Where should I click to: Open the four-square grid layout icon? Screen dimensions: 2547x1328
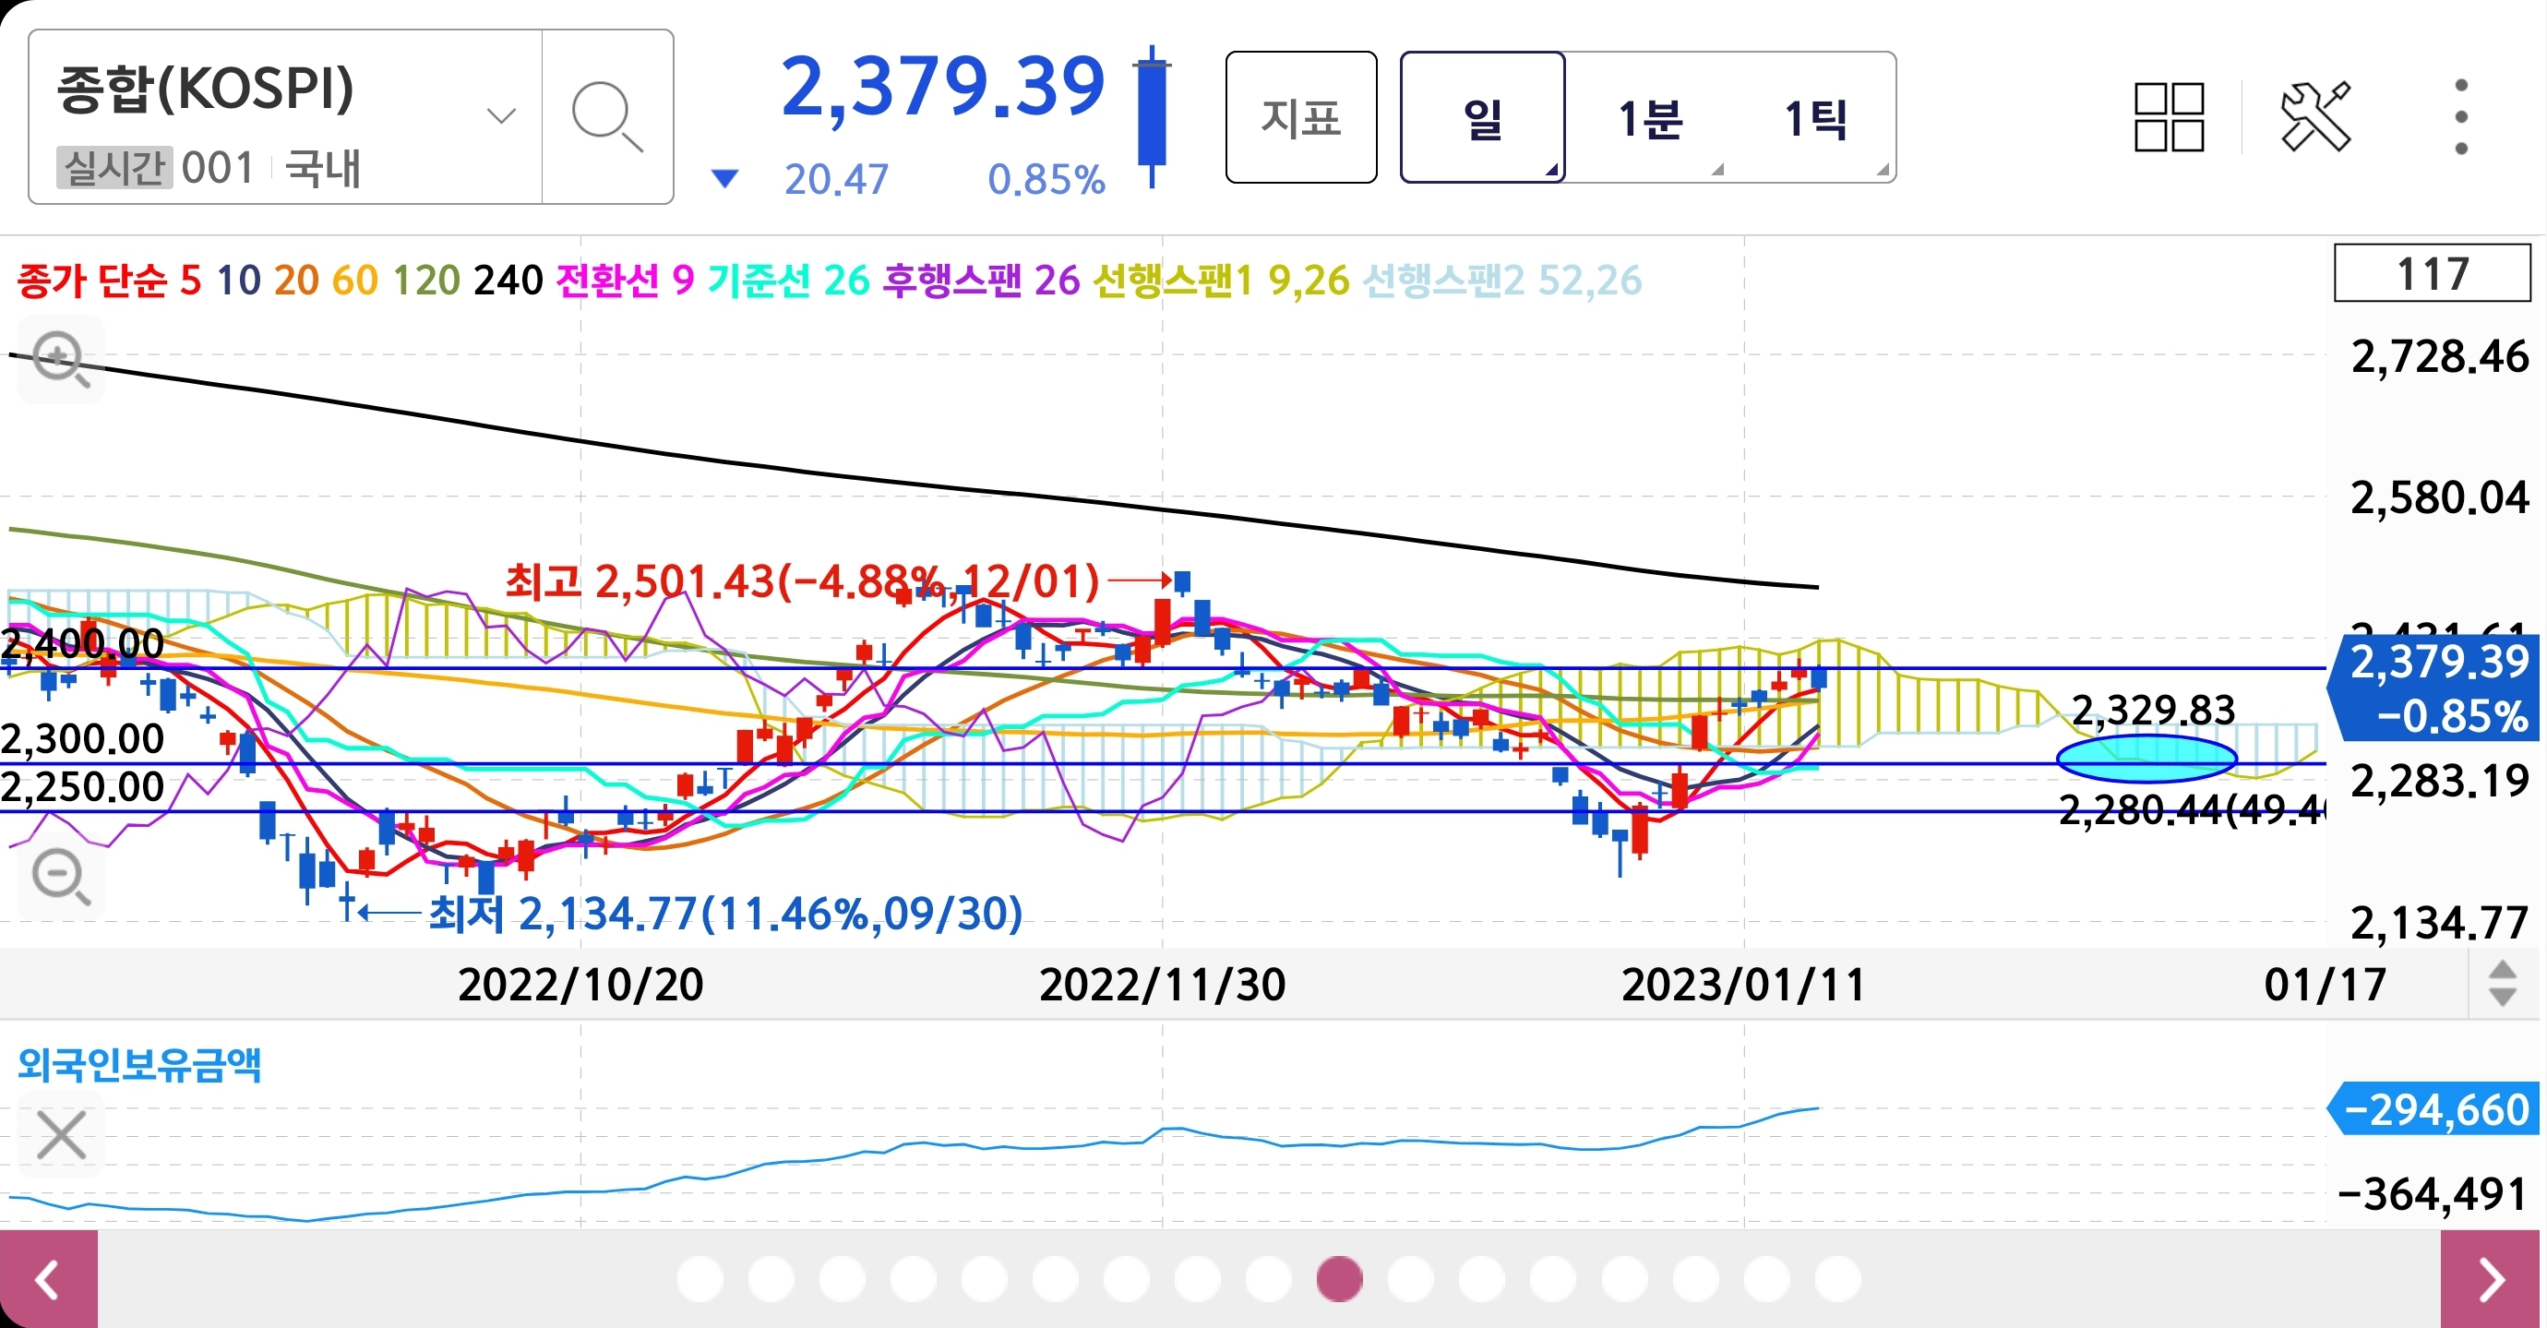[2169, 118]
